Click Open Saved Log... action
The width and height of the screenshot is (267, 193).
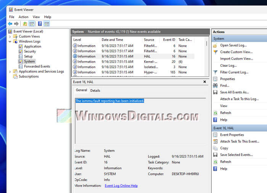click(x=233, y=45)
